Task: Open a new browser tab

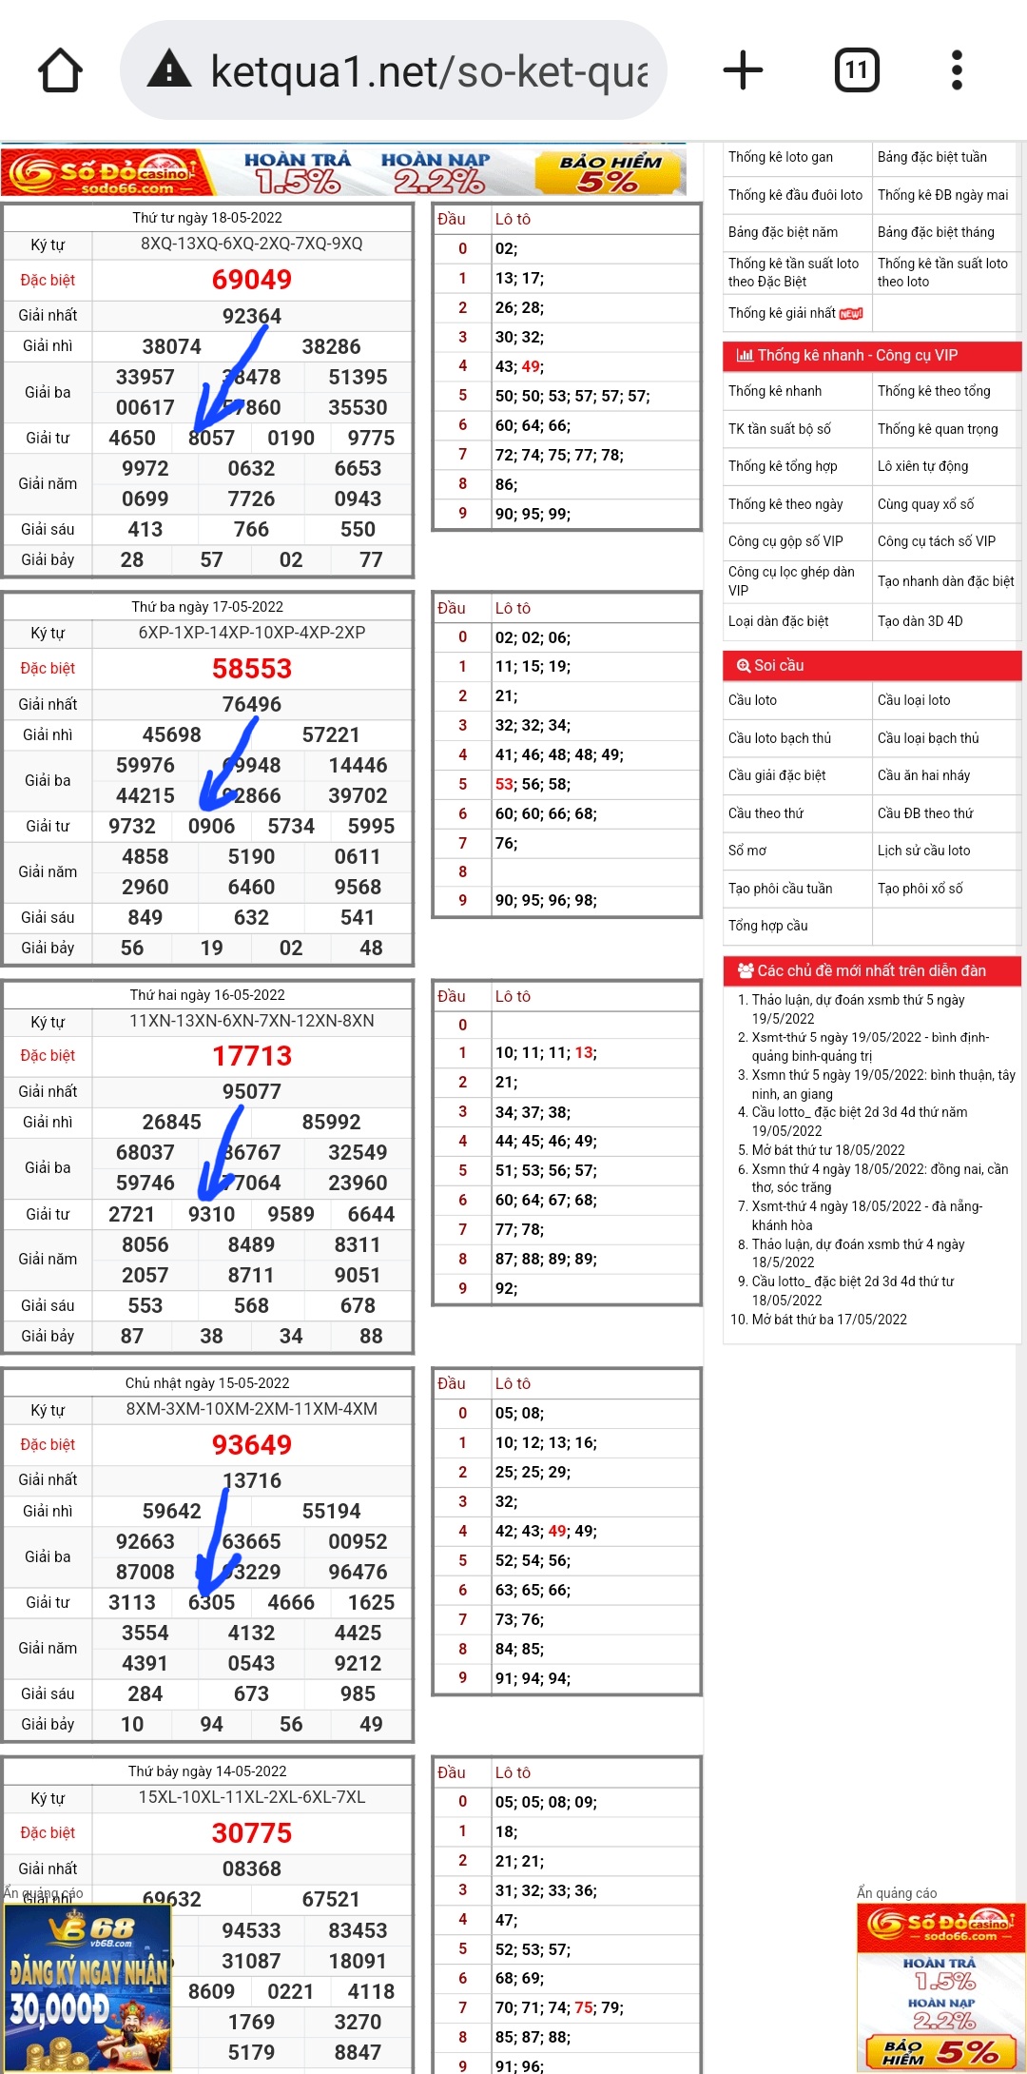Action: (x=743, y=70)
